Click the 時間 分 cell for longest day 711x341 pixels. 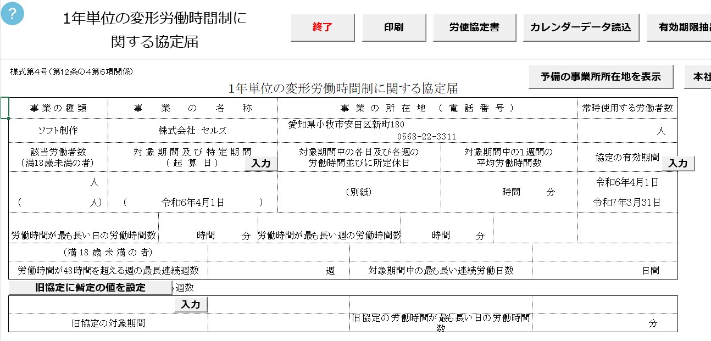[208, 228]
